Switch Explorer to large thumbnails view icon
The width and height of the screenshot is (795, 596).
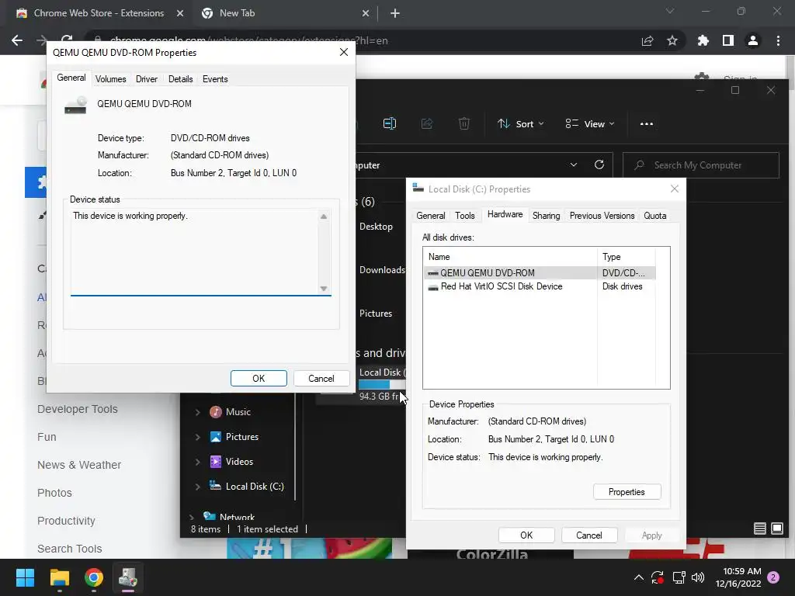(777, 528)
